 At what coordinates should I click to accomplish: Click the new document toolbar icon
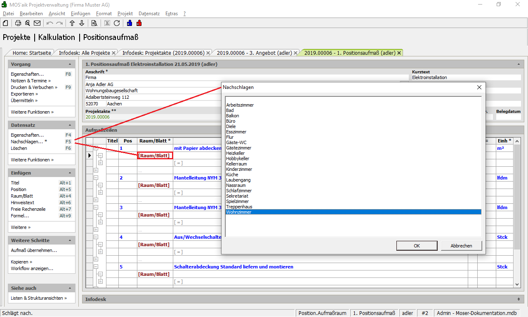5,23
